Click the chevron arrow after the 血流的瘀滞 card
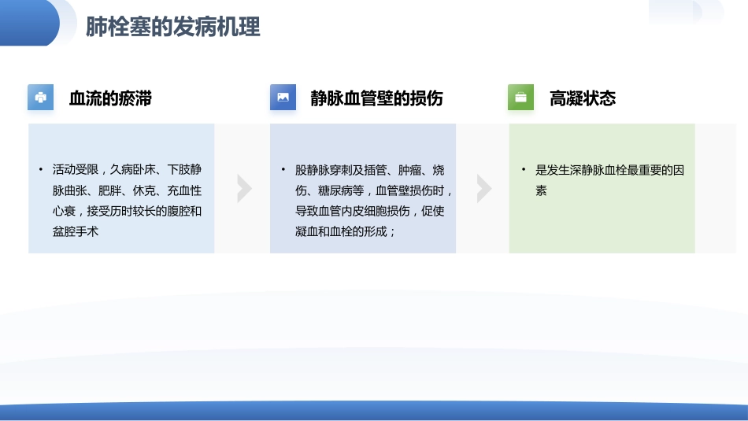Screen dimensions: 748x421 coord(244,189)
